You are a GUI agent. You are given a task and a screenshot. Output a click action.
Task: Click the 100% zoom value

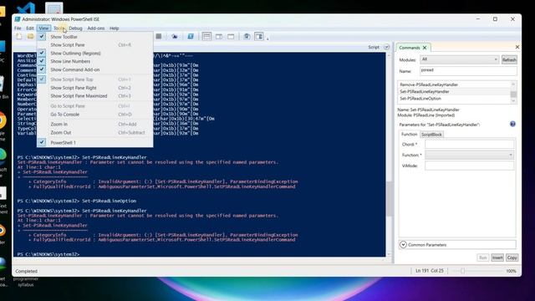511,271
